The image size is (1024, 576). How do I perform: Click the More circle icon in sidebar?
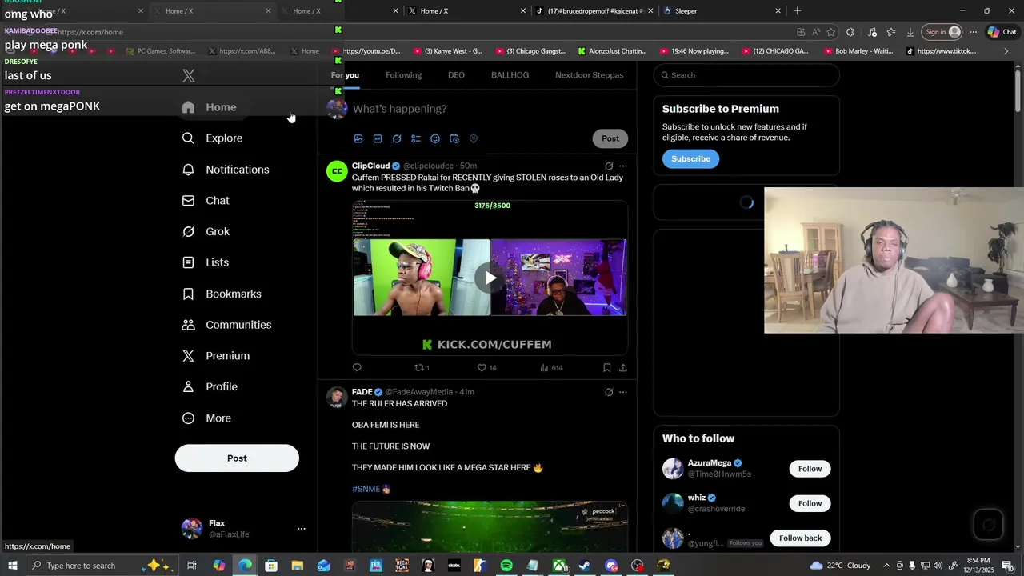[x=188, y=418]
